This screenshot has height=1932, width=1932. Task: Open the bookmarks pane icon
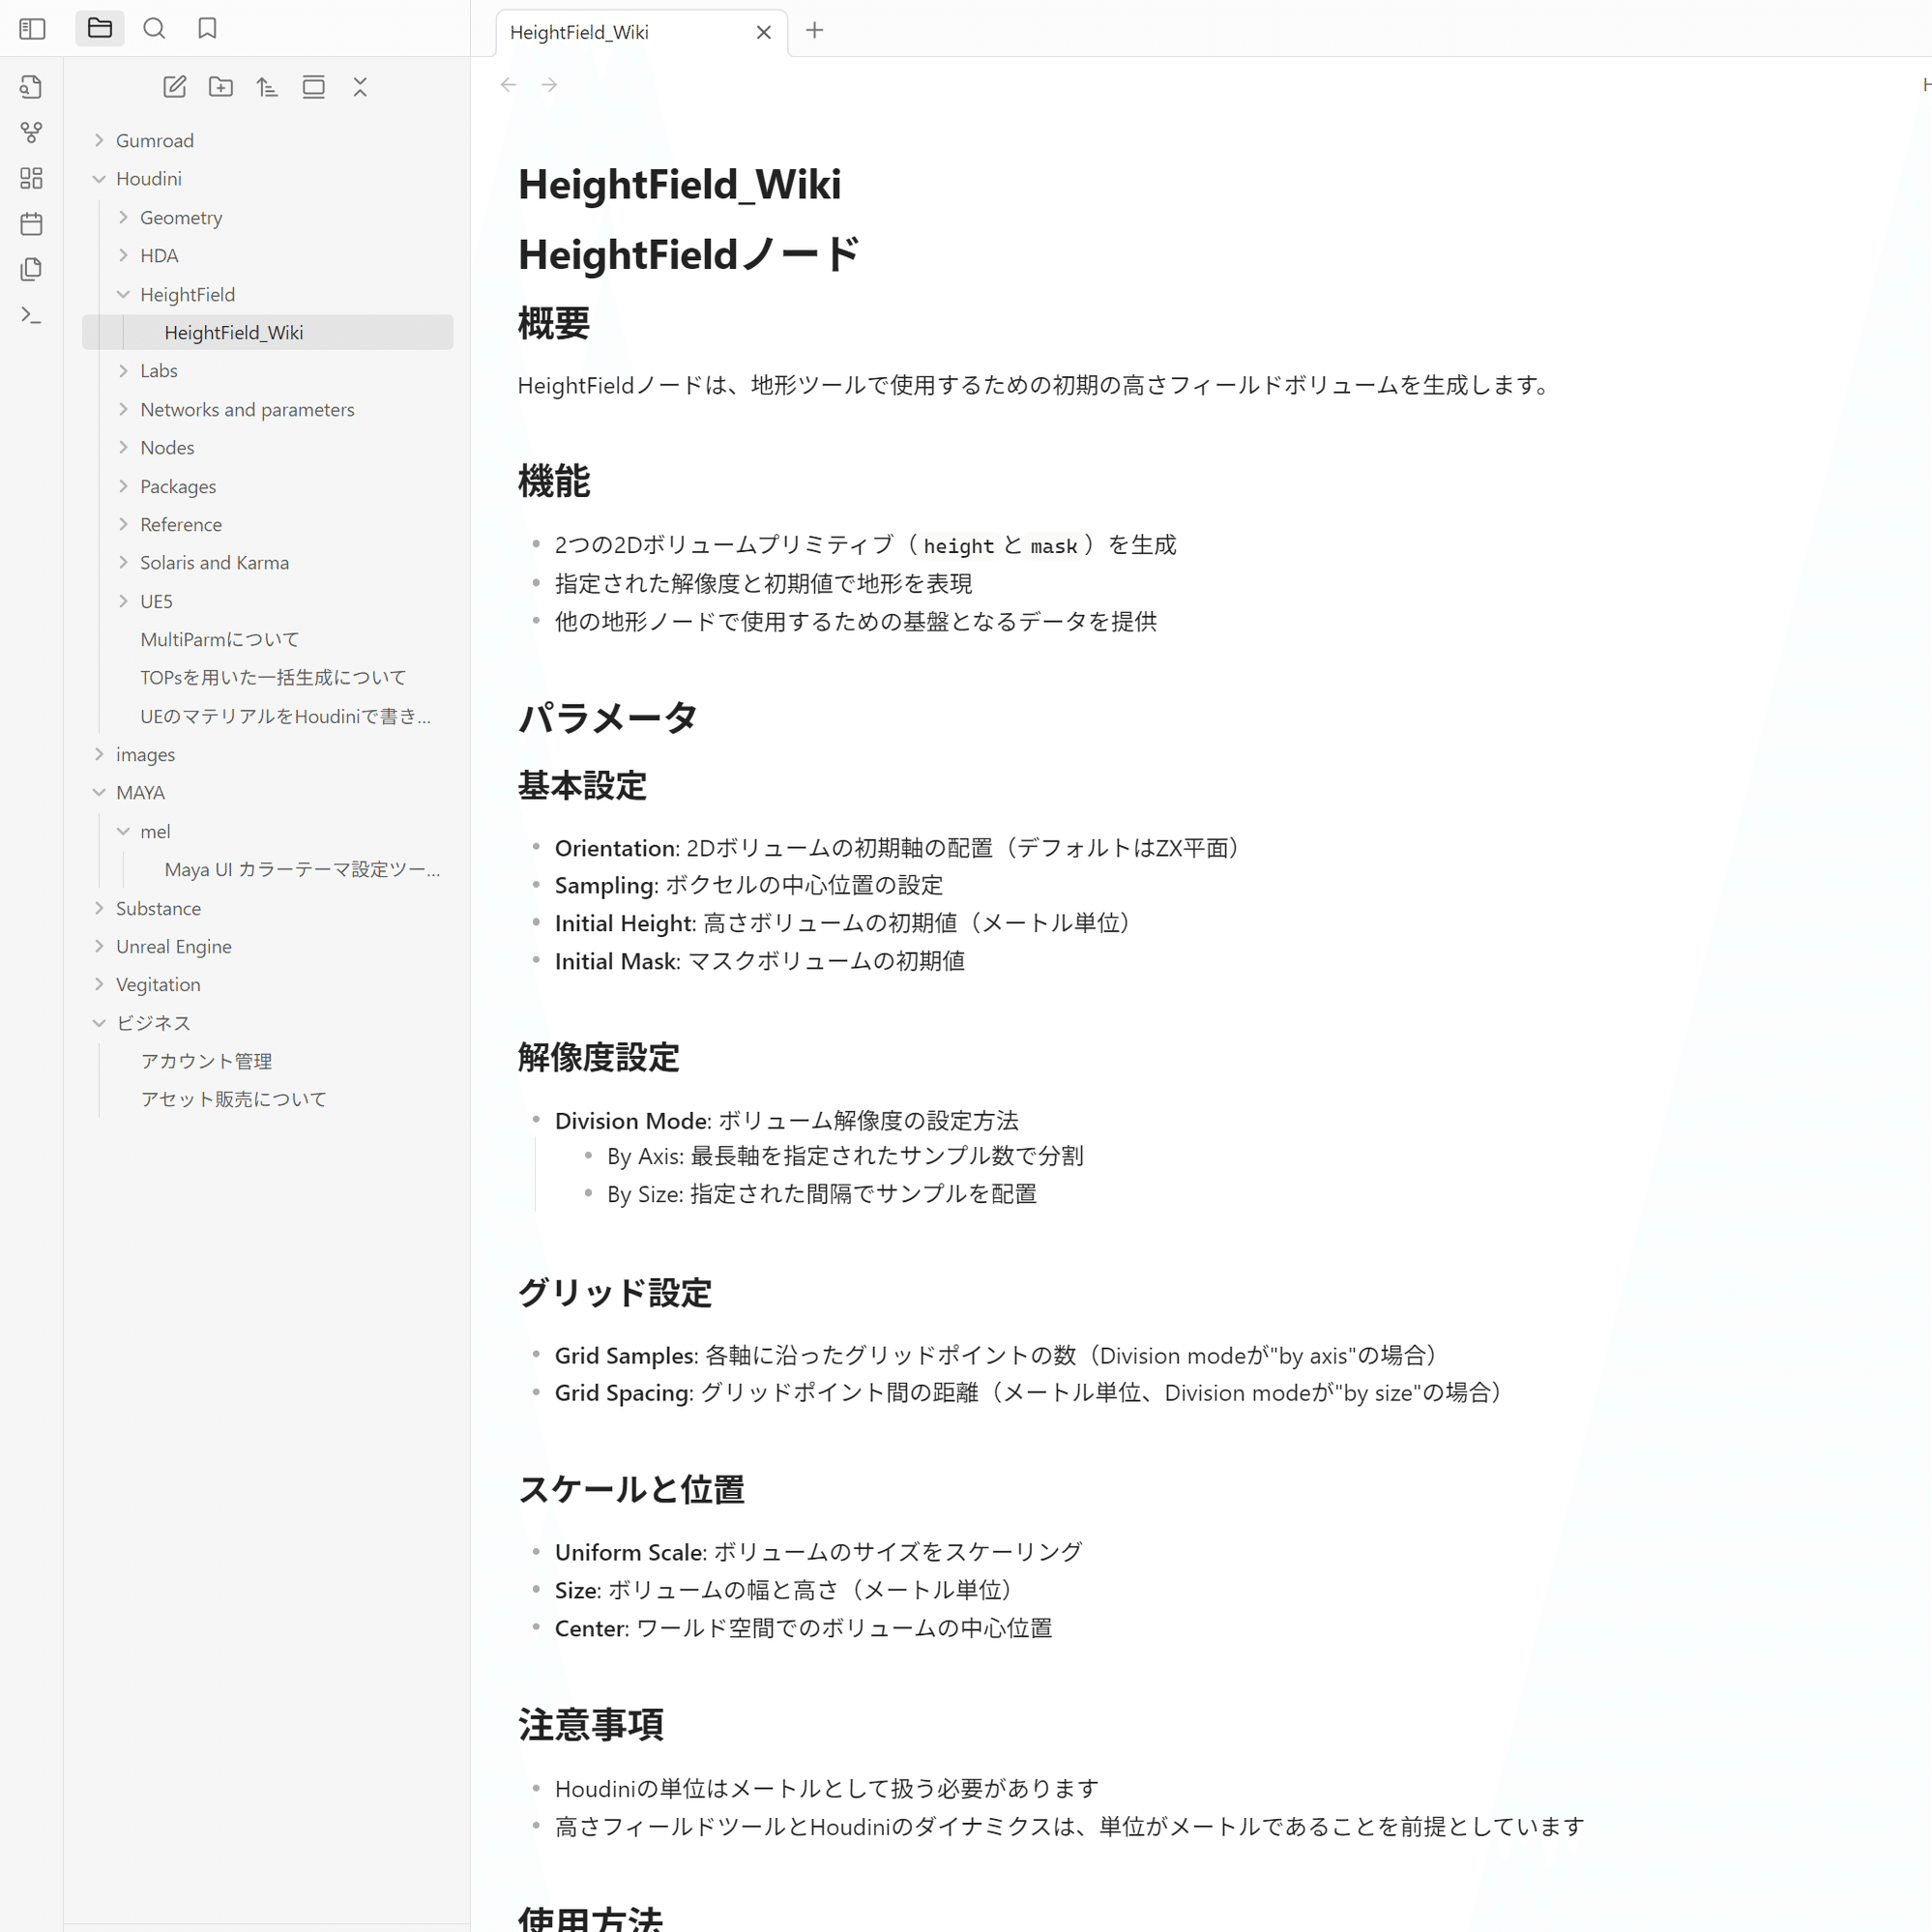[207, 29]
